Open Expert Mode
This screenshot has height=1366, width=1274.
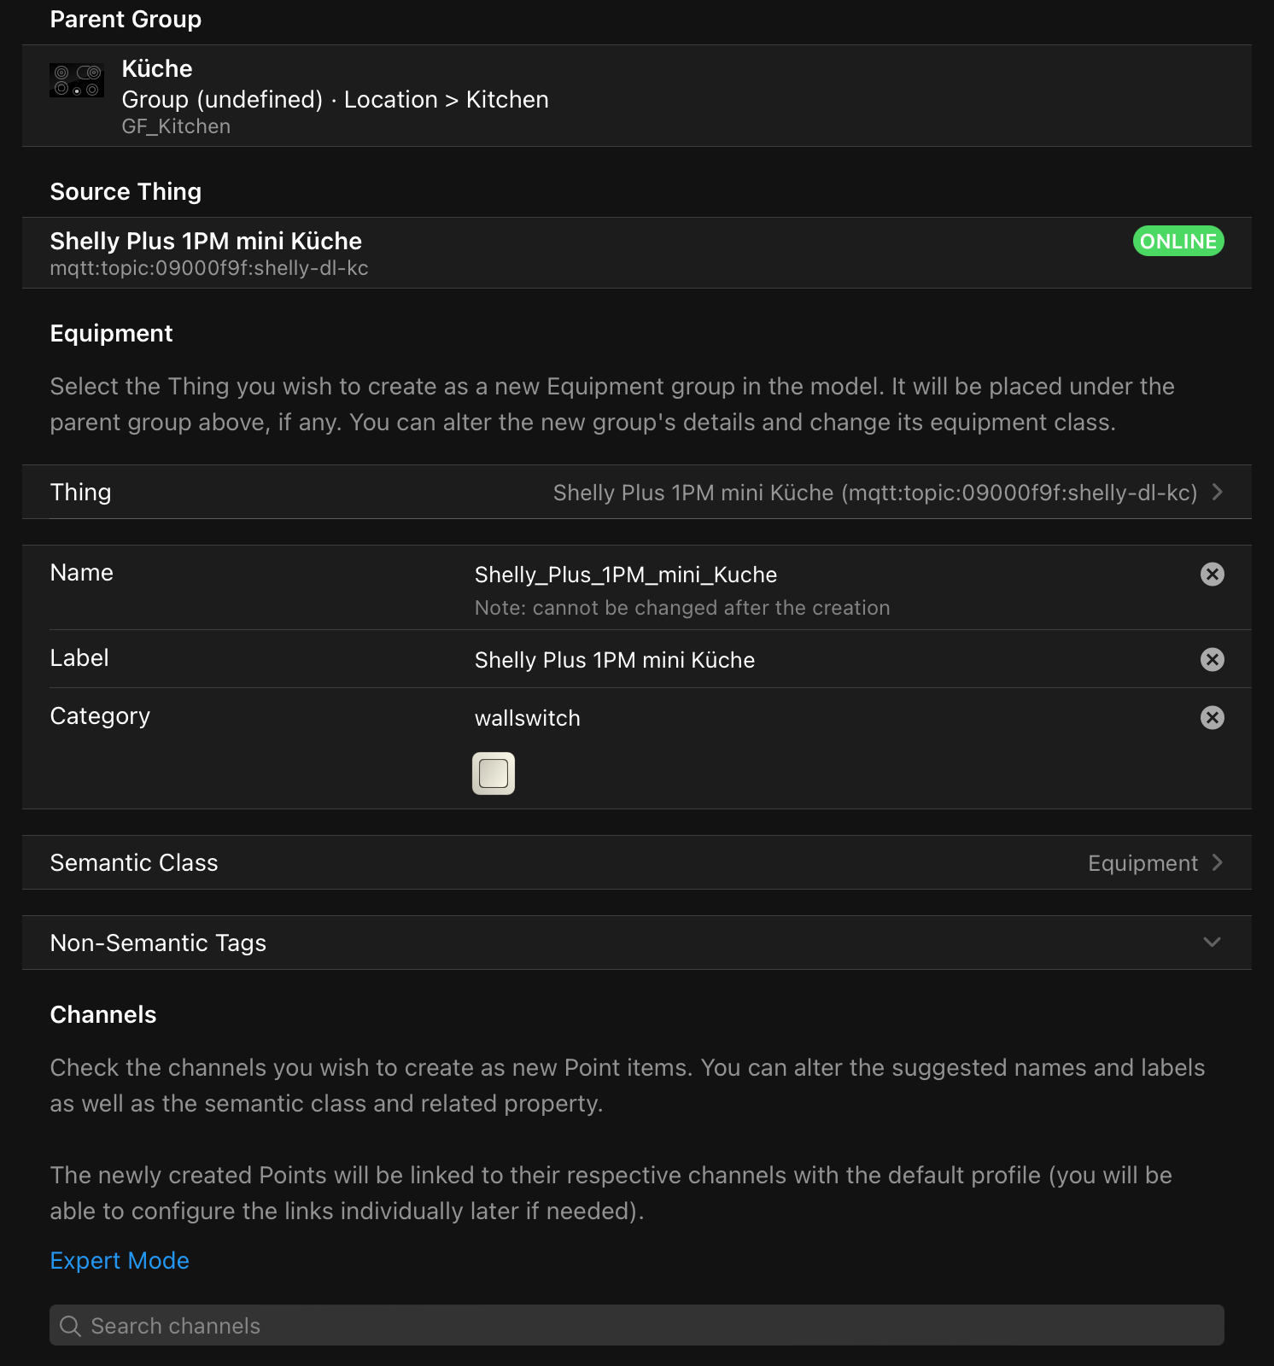tap(120, 1261)
